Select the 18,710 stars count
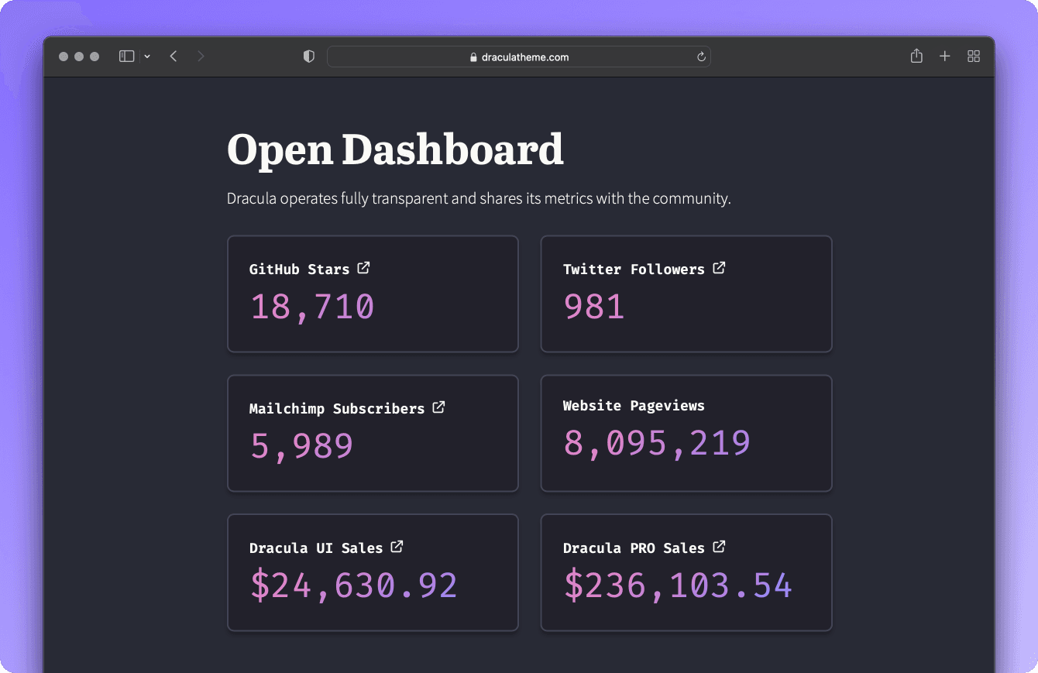This screenshot has width=1038, height=673. coord(311,306)
